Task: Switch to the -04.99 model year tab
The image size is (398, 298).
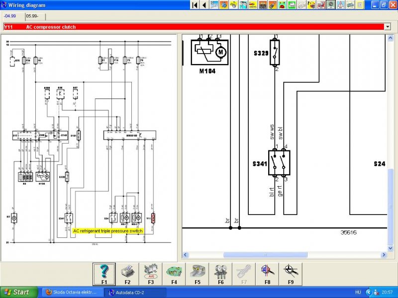Action: coord(10,16)
